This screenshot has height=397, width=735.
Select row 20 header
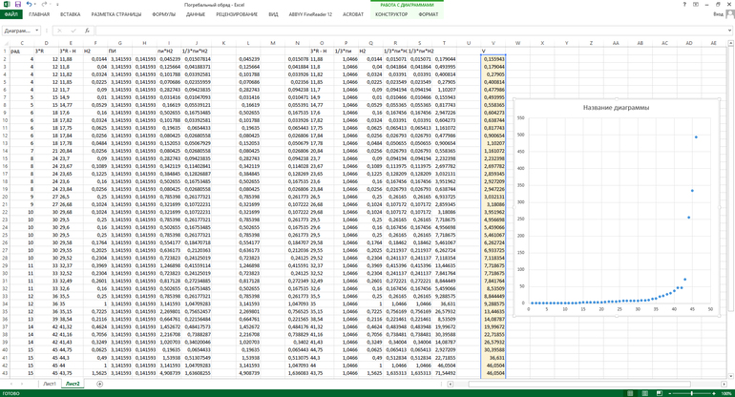pyautogui.click(x=5, y=197)
